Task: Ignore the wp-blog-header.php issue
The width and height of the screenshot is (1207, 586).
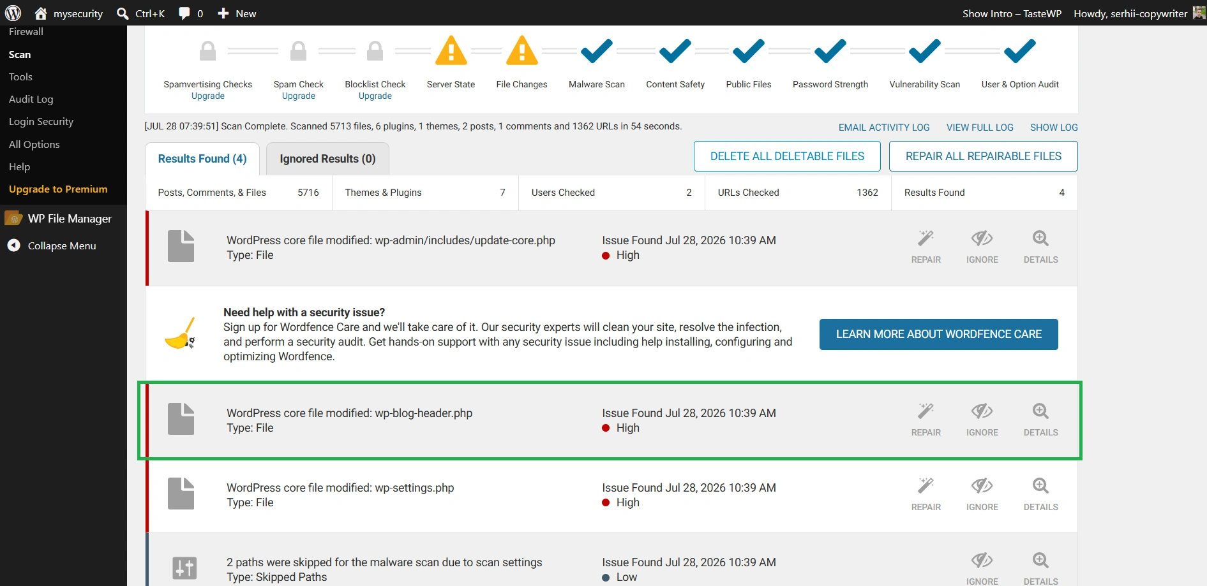Action: (982, 420)
